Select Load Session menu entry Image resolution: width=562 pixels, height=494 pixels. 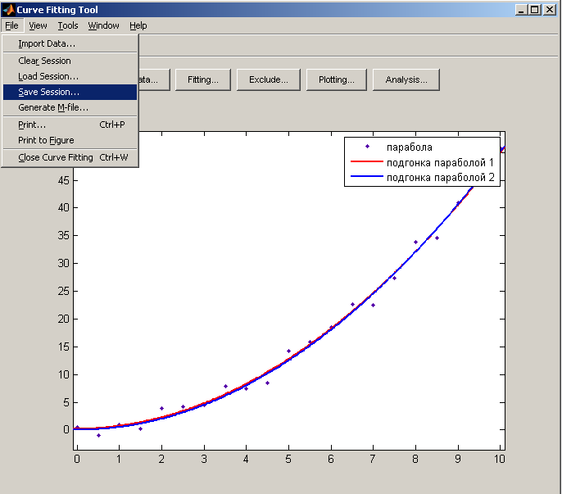70,76
